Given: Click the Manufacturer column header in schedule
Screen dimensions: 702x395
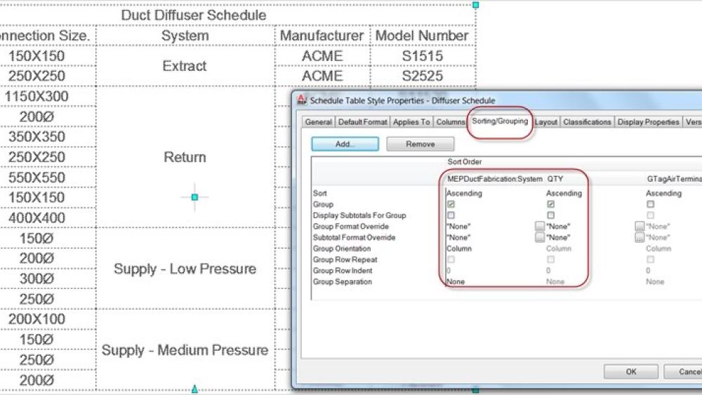Looking at the screenshot, I should point(322,35).
